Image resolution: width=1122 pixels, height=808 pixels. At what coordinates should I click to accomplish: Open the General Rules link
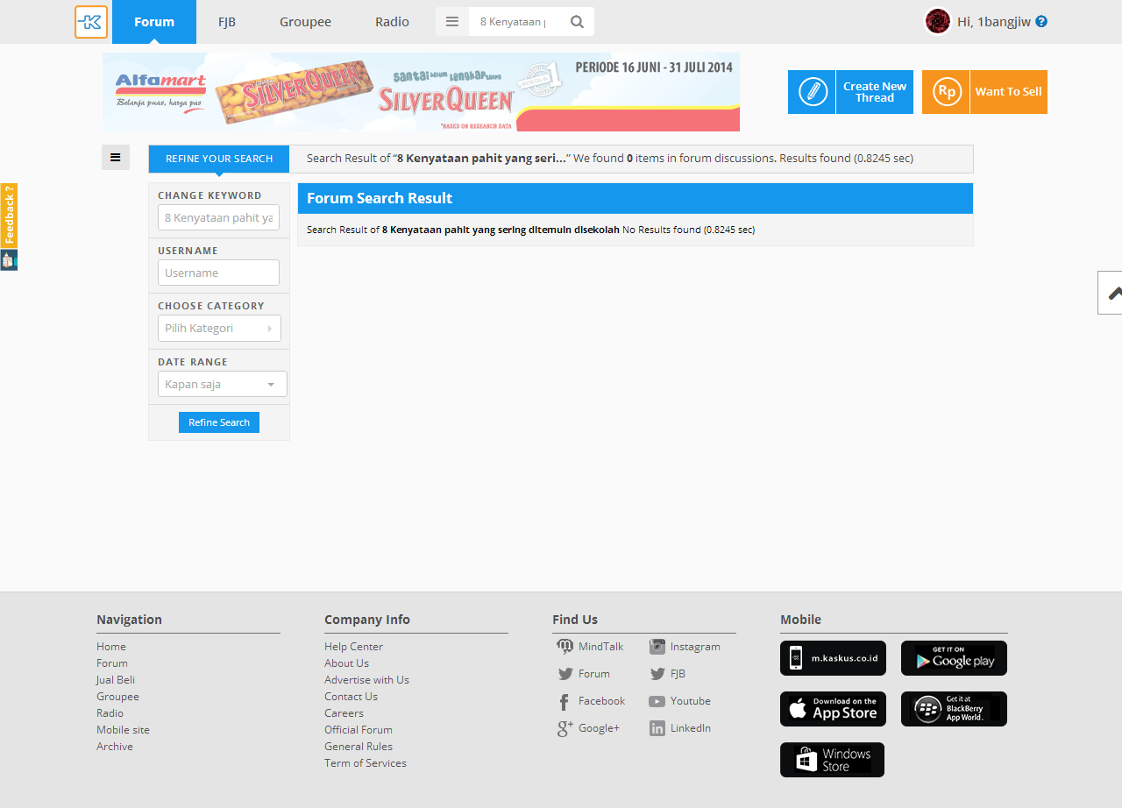[359, 747]
